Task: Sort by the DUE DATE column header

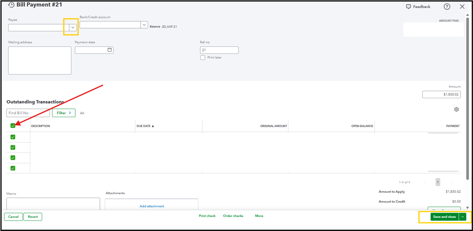Action: 145,126
